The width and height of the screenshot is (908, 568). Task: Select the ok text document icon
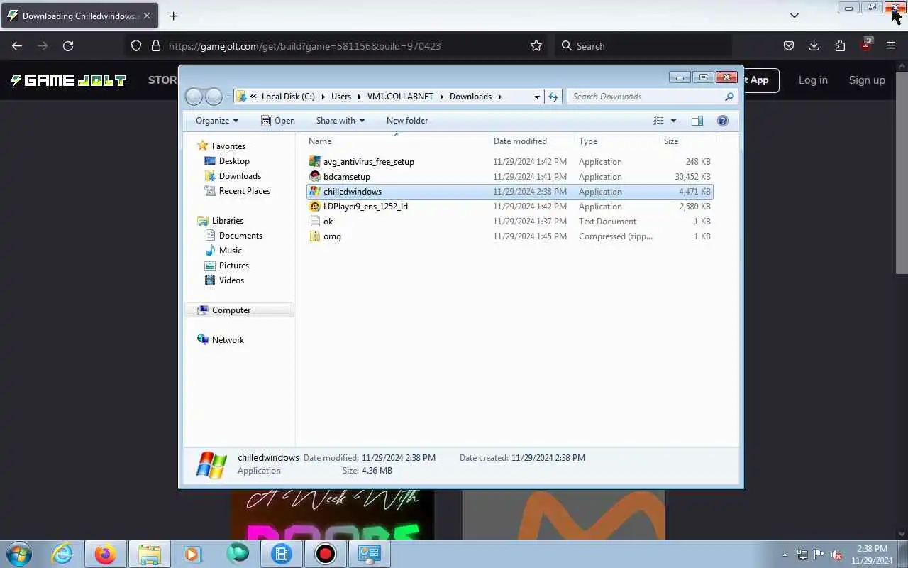tap(315, 222)
